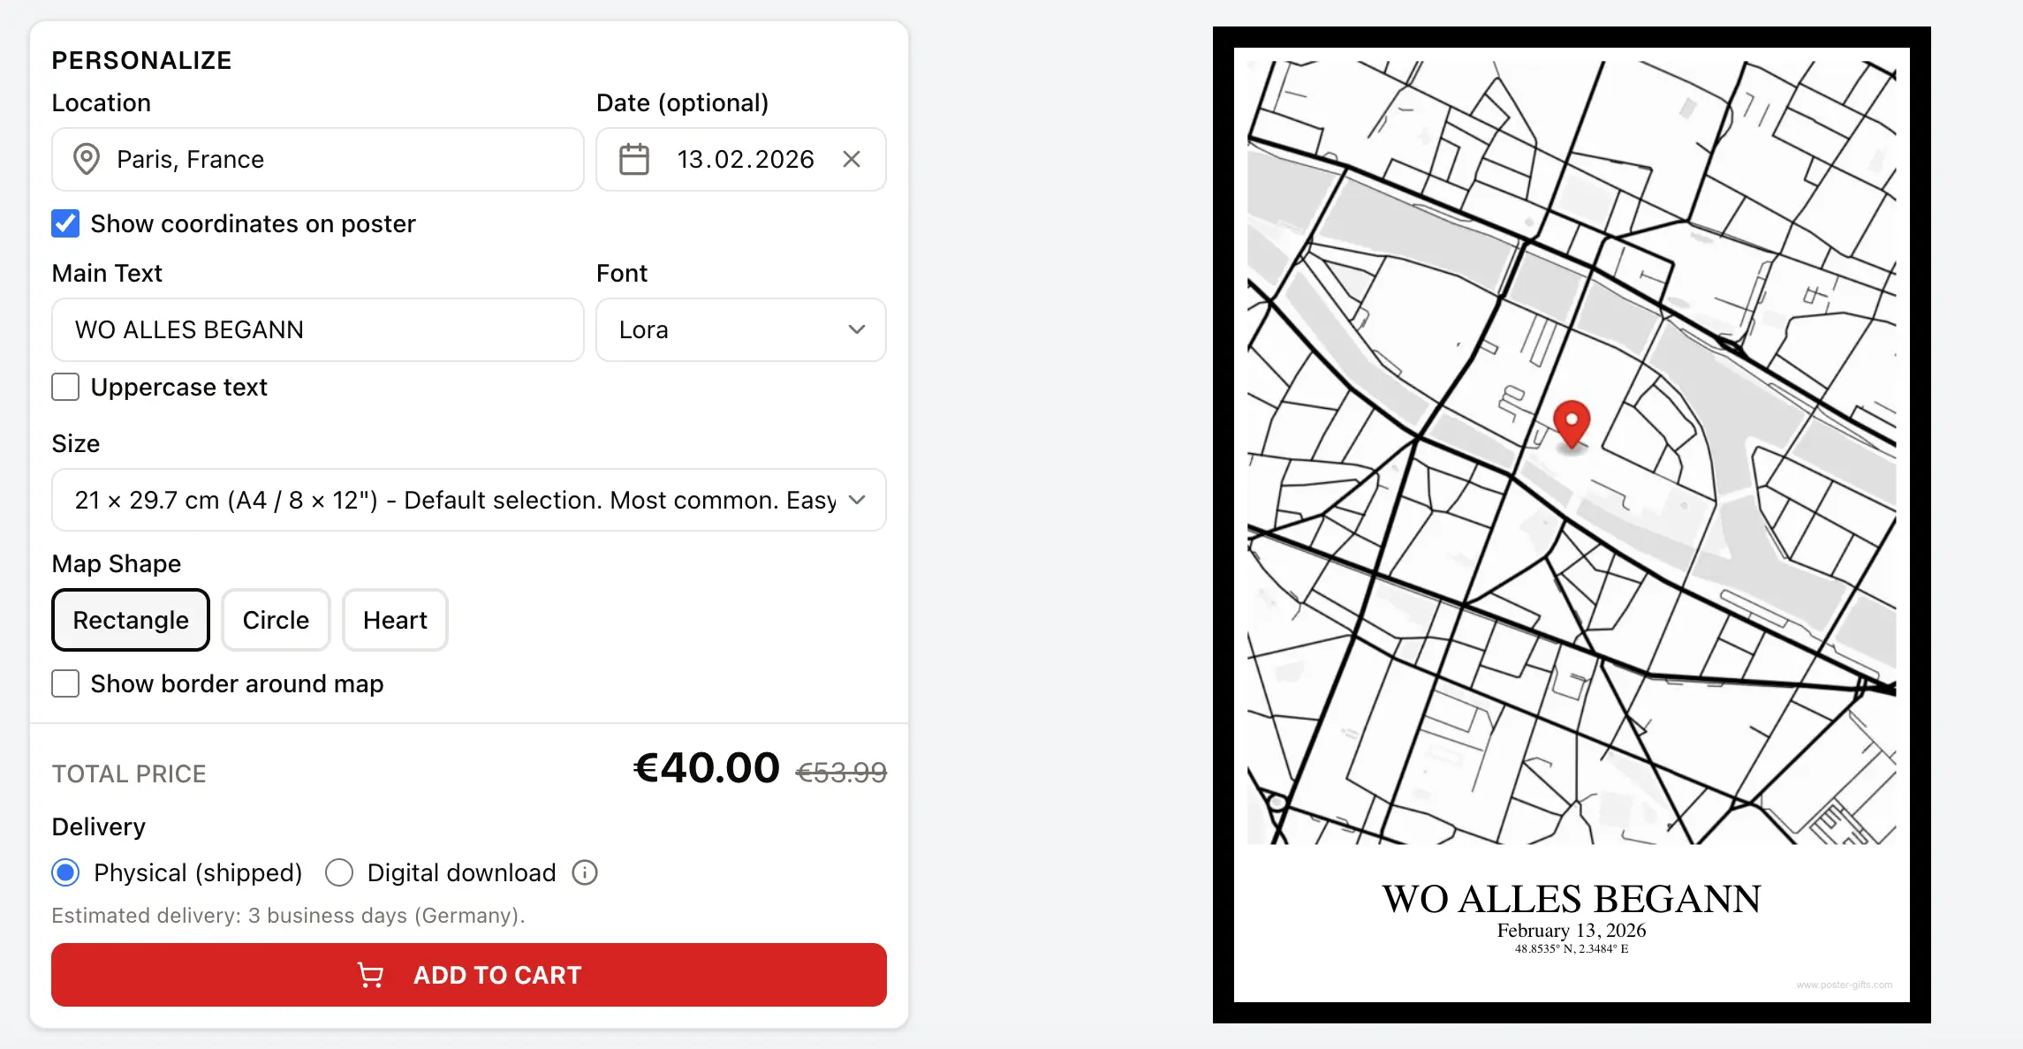Click the calendar icon in date field
2023x1049 pixels.
[x=634, y=160]
